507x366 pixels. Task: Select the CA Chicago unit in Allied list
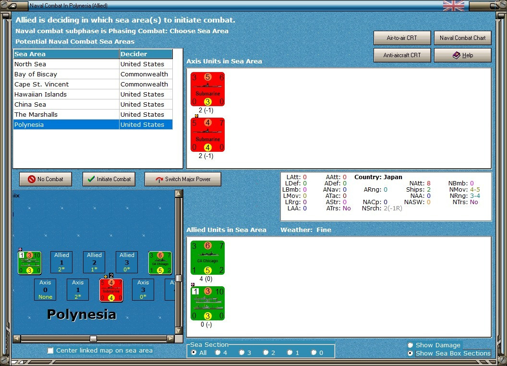(x=207, y=258)
